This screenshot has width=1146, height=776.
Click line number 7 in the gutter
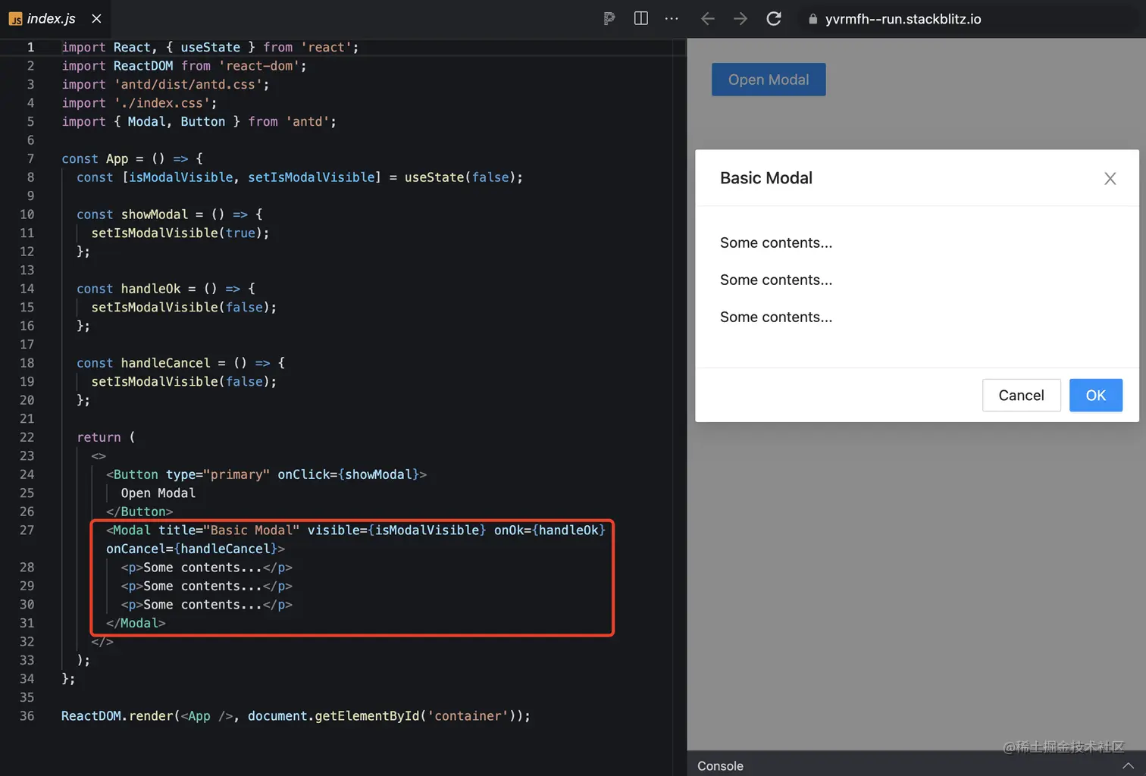pos(30,158)
